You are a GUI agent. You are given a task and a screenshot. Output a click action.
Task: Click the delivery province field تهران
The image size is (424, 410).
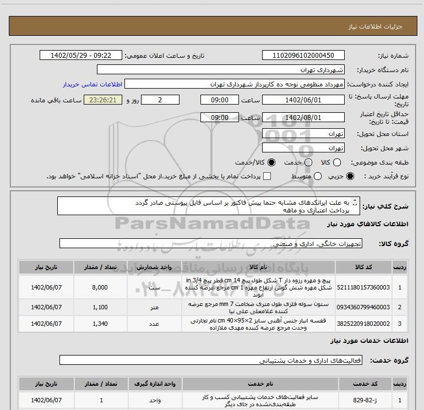pyautogui.click(x=303, y=134)
